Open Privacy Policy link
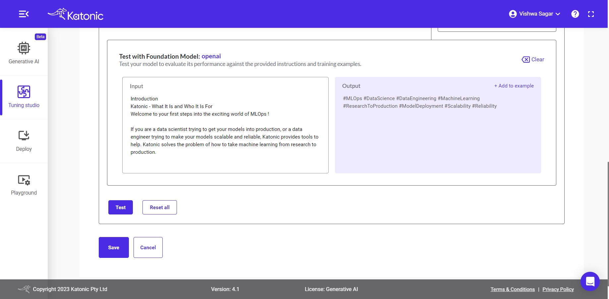The image size is (609, 299). click(x=558, y=289)
